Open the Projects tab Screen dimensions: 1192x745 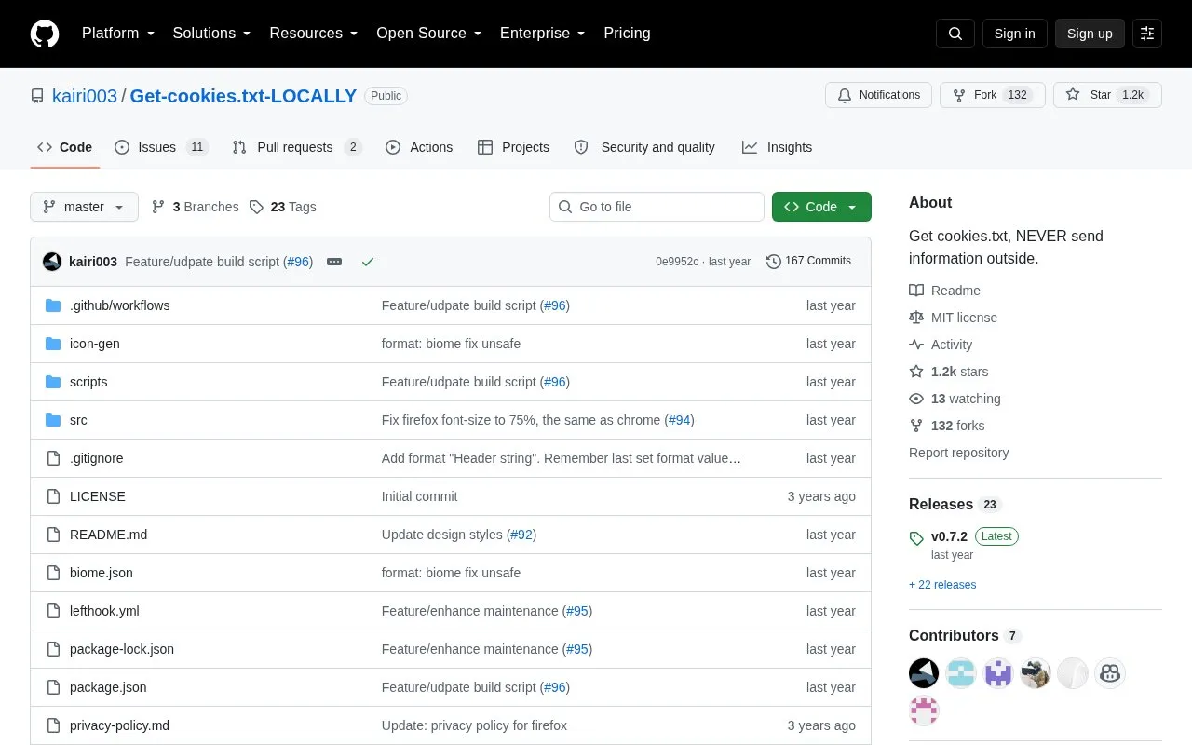[x=513, y=147]
